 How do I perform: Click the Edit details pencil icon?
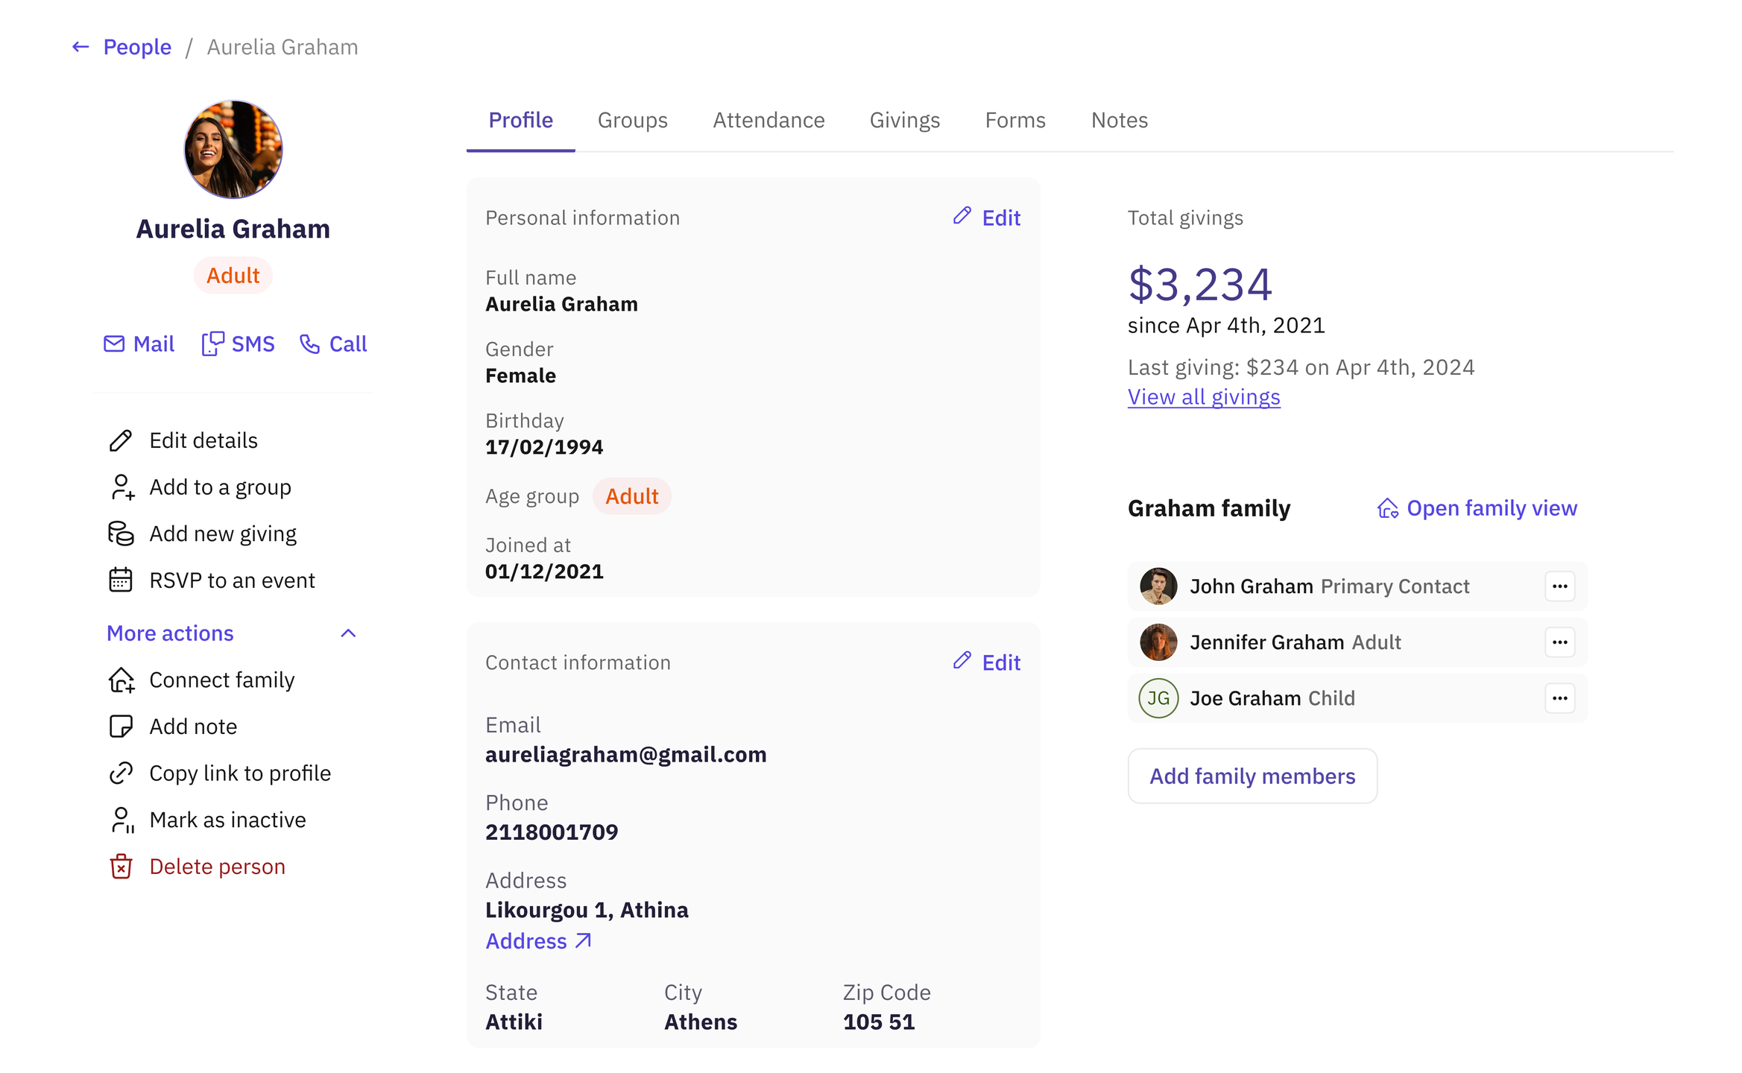pyautogui.click(x=121, y=440)
